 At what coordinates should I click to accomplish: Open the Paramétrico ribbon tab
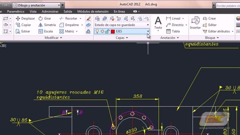point(16,12)
